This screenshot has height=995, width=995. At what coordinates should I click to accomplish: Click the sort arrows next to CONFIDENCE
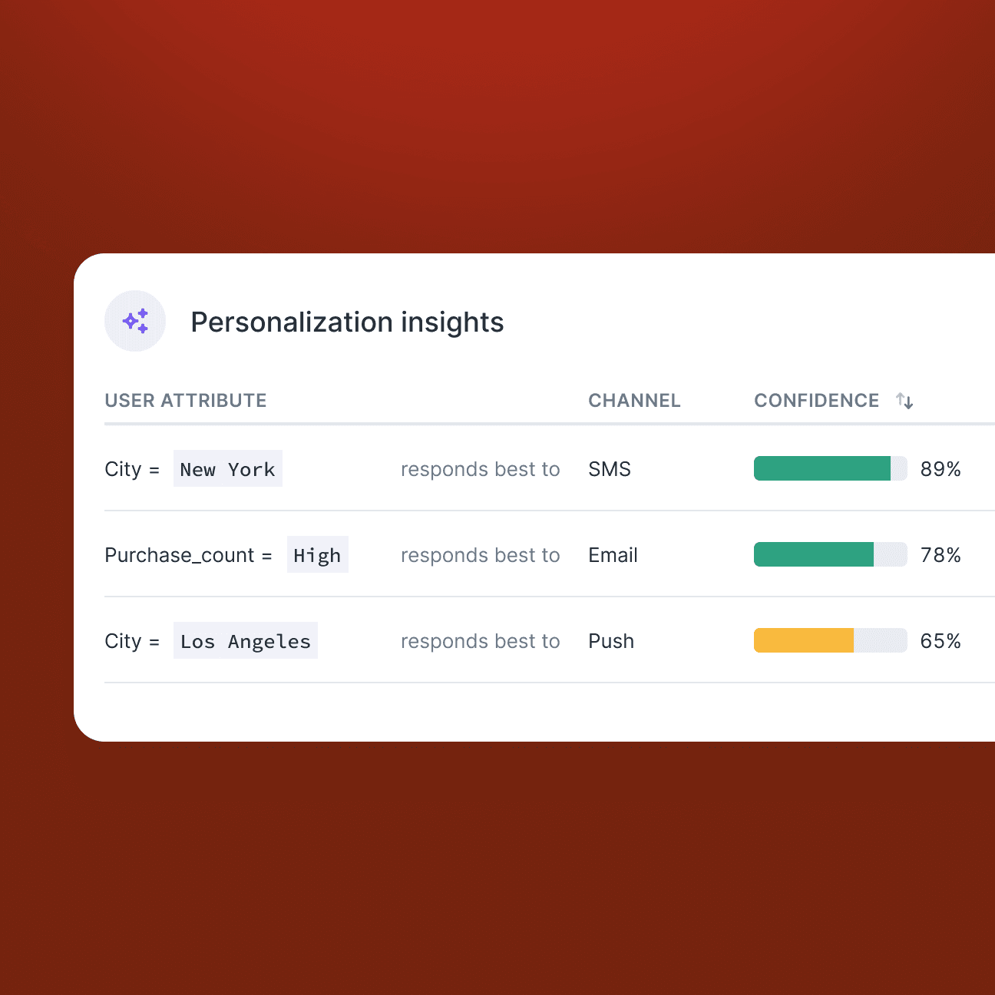tap(904, 400)
